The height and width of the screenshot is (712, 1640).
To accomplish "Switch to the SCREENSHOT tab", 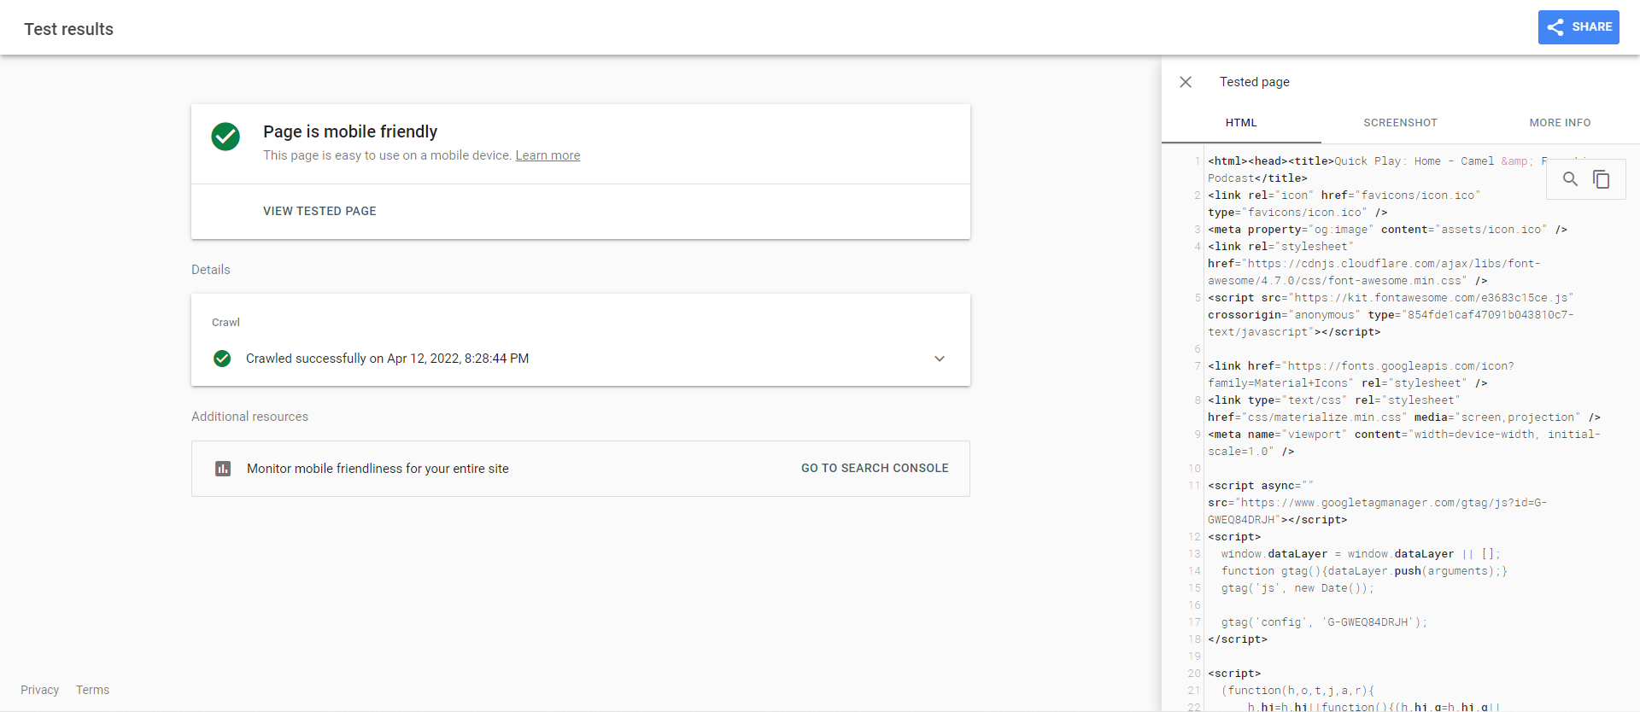I will tap(1400, 123).
